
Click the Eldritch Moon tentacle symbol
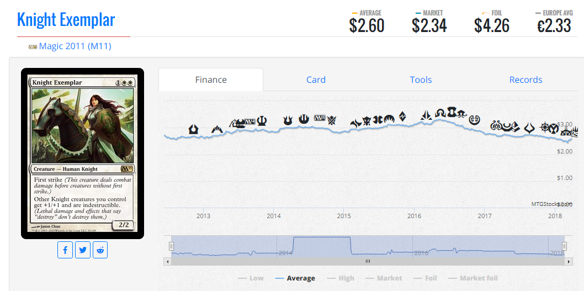point(462,114)
